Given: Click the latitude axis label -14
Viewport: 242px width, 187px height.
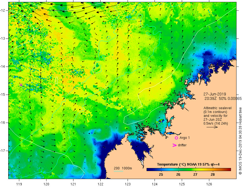Looking at the screenshot, I should (2, 67).
